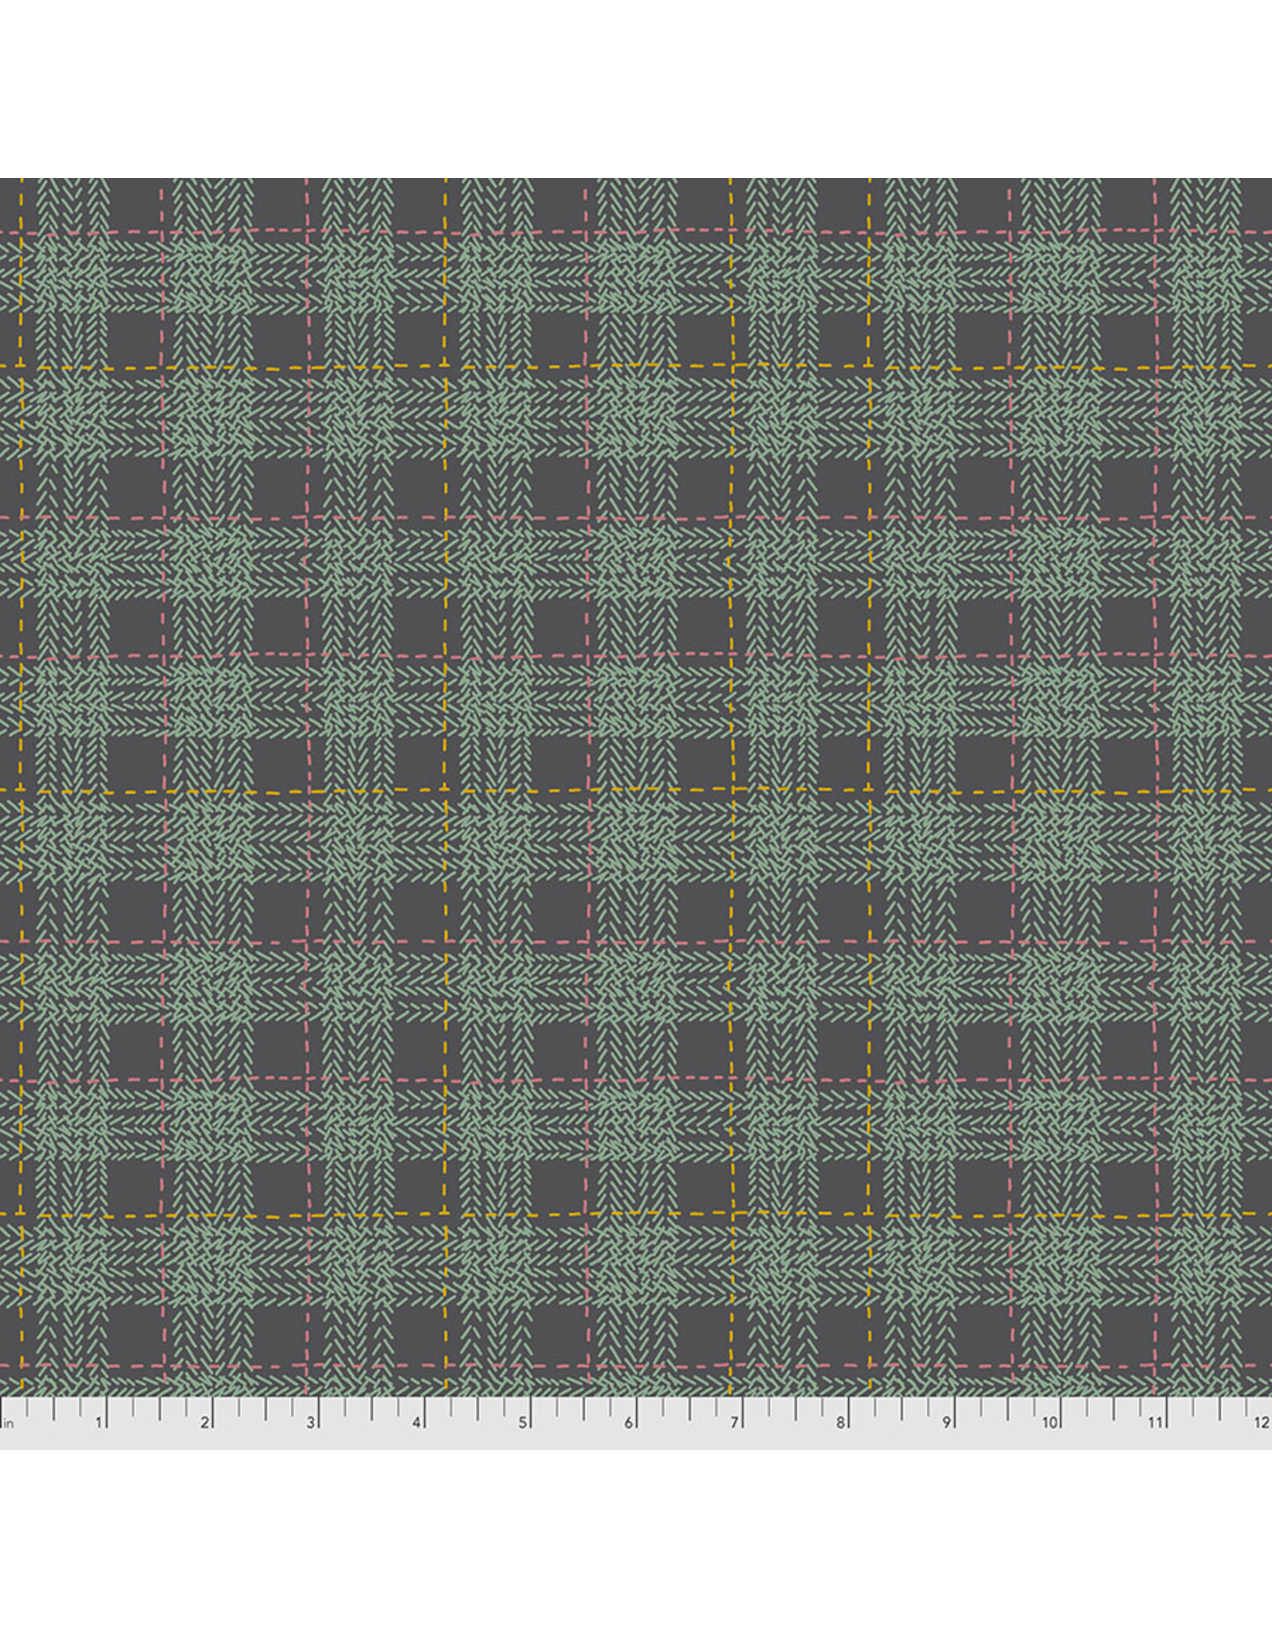The height and width of the screenshot is (1628, 1272).
Task: Click ruler number "9"
Action: pyautogui.click(x=947, y=1423)
